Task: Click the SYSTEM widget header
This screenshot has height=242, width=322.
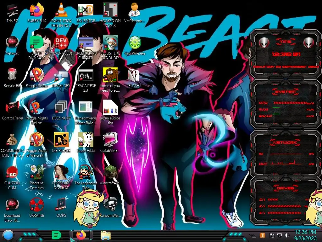Action: (x=286, y=92)
